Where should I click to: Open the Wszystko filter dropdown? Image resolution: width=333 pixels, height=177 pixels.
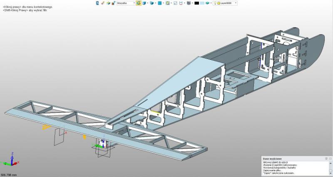(134, 3)
